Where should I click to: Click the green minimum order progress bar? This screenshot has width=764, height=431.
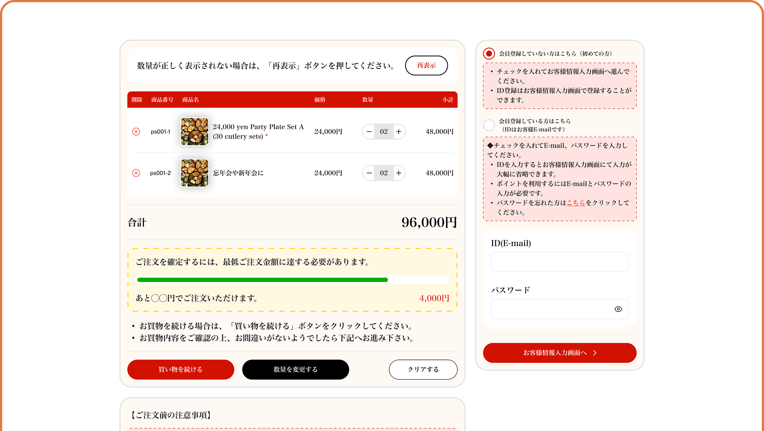click(262, 280)
